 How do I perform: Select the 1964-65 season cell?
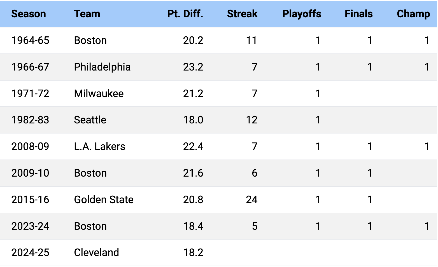pos(30,40)
